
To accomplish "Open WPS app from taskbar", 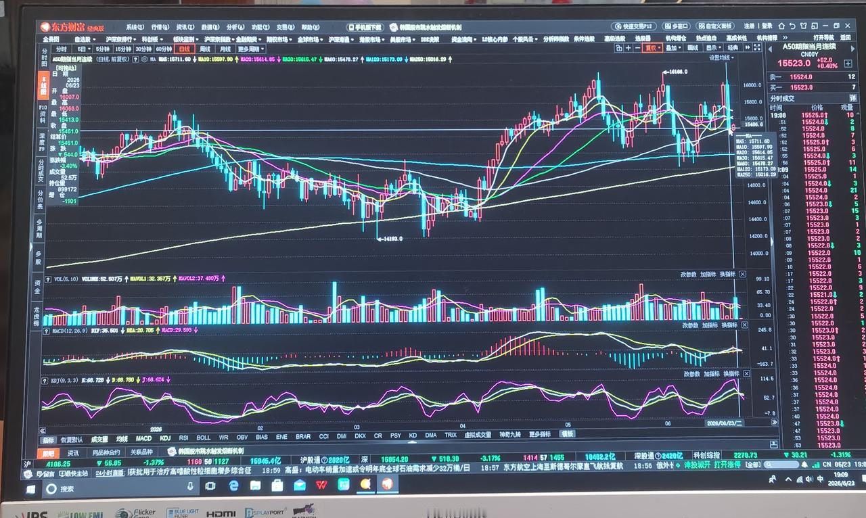I will click(321, 485).
